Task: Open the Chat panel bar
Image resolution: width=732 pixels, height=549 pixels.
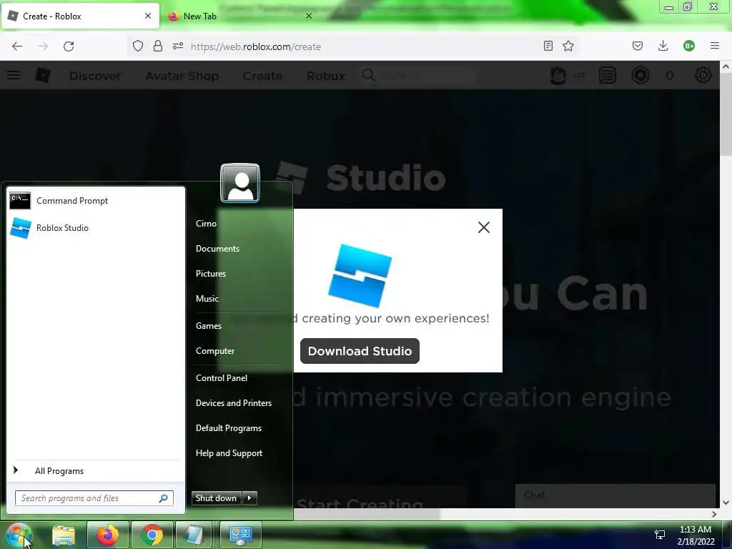Action: [615, 496]
